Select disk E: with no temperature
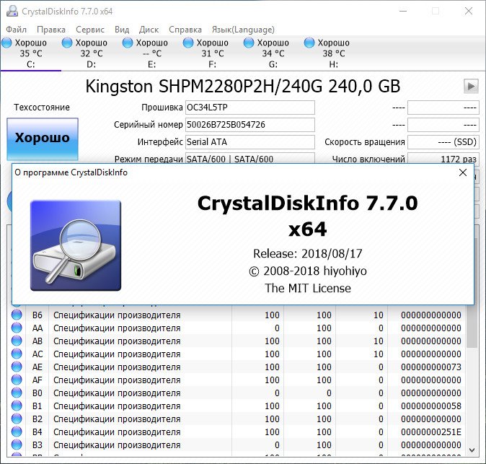486x464 pixels. (x=152, y=53)
